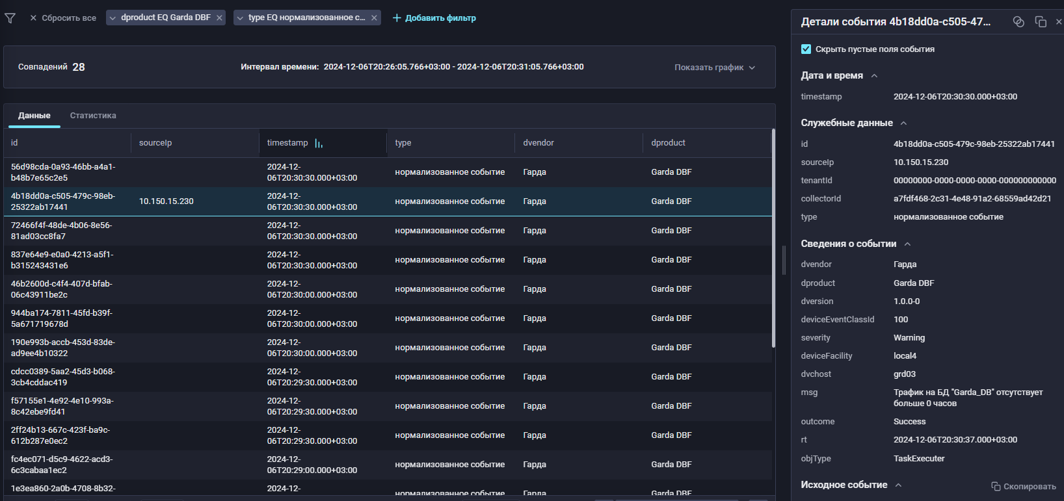The image size is (1064, 501).
Task: Switch to the 'Статистика' tab
Action: point(93,116)
